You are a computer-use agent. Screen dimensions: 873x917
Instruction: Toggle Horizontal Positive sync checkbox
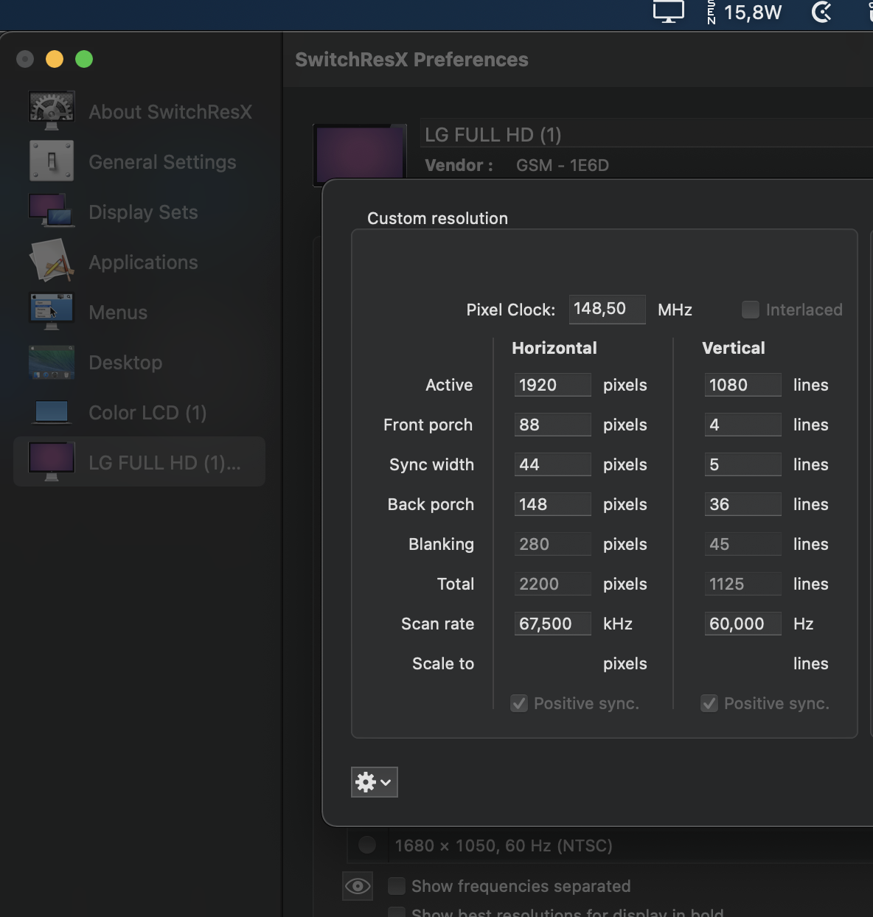519,703
